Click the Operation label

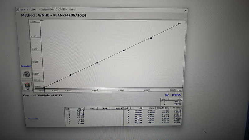point(26,66)
